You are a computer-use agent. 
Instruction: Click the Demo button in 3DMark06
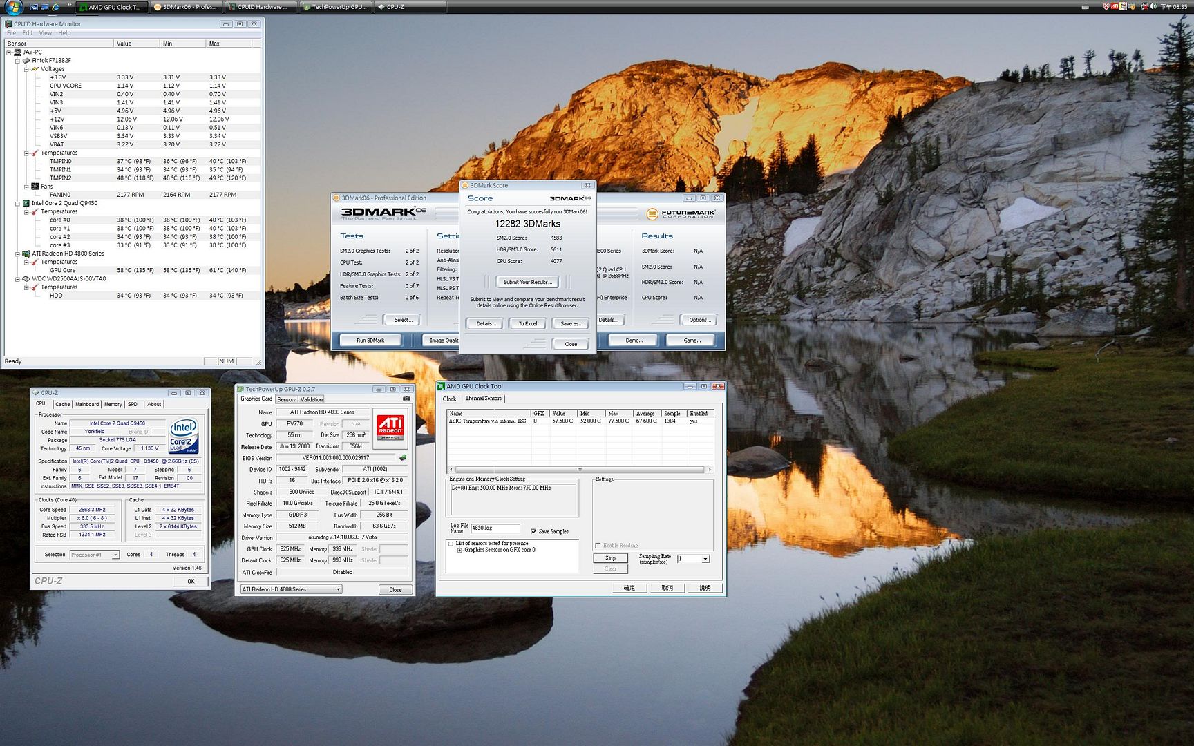[634, 340]
